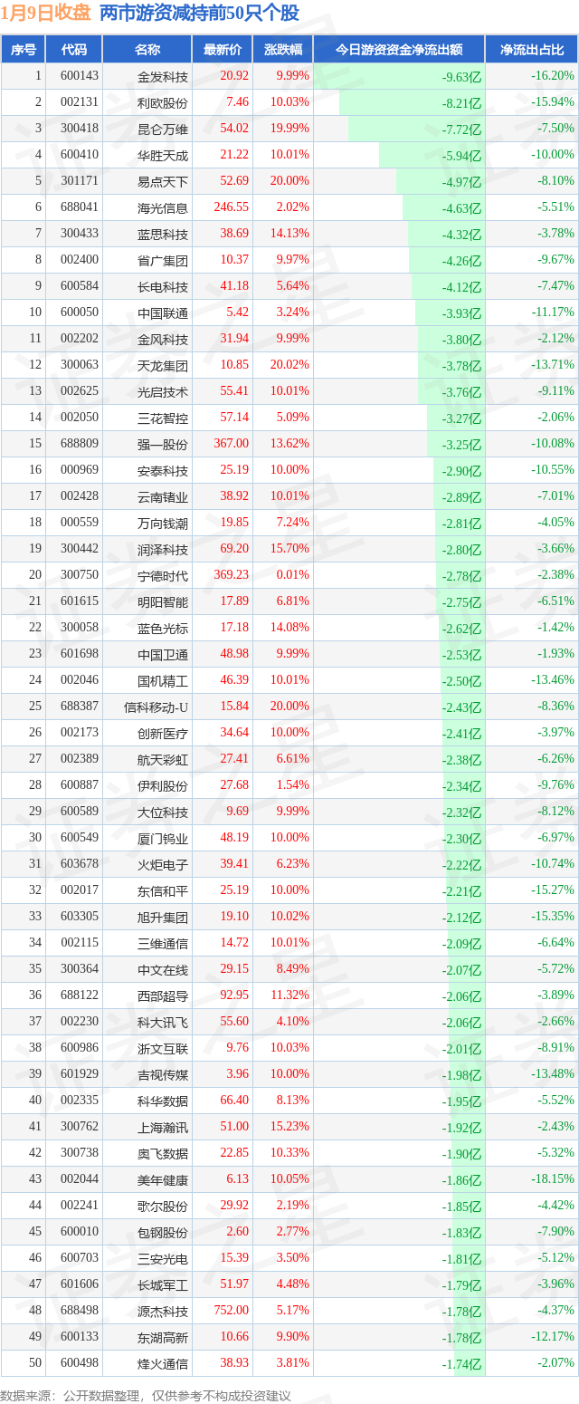Click the 代码 column header
This screenshot has width=579, height=1404.
pos(74,50)
